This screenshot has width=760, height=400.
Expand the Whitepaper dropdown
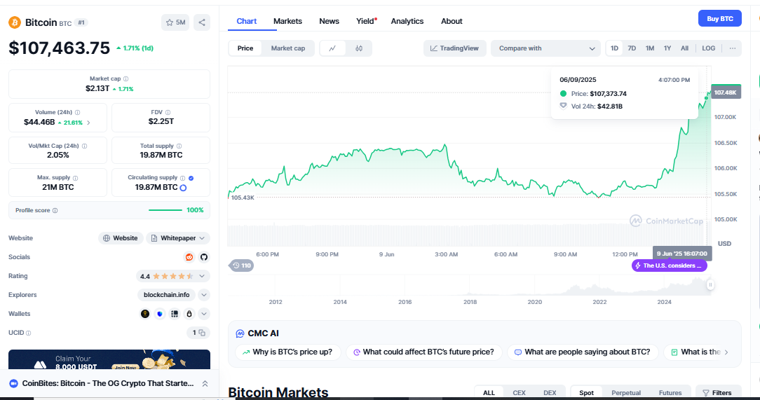click(x=202, y=238)
